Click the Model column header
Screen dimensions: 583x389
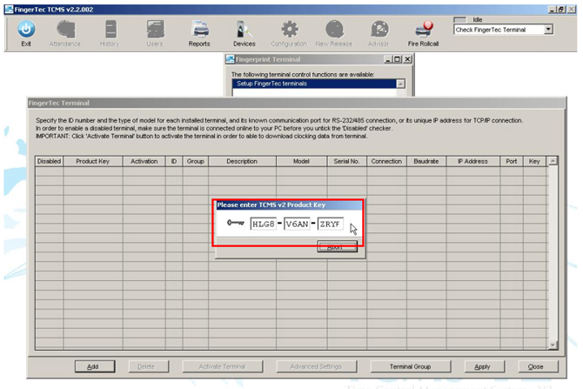302,161
